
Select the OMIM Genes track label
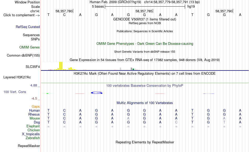[30, 47]
